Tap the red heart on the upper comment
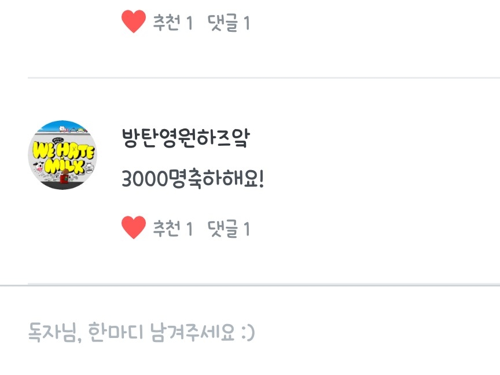Viewport: 500px width, 375px height. [134, 21]
